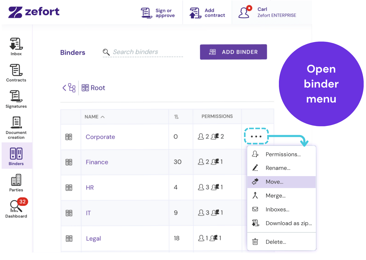Click Finance contract count 30

178,162
